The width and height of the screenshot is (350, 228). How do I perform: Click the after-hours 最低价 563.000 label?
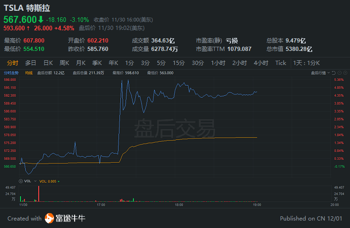tap(160, 73)
